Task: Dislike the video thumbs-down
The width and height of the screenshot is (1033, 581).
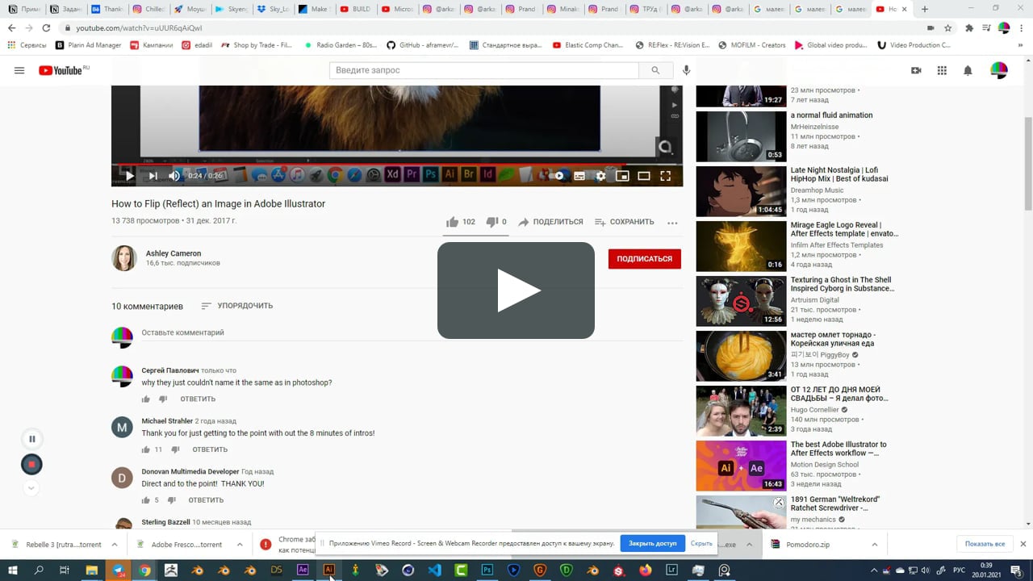Action: (x=496, y=222)
